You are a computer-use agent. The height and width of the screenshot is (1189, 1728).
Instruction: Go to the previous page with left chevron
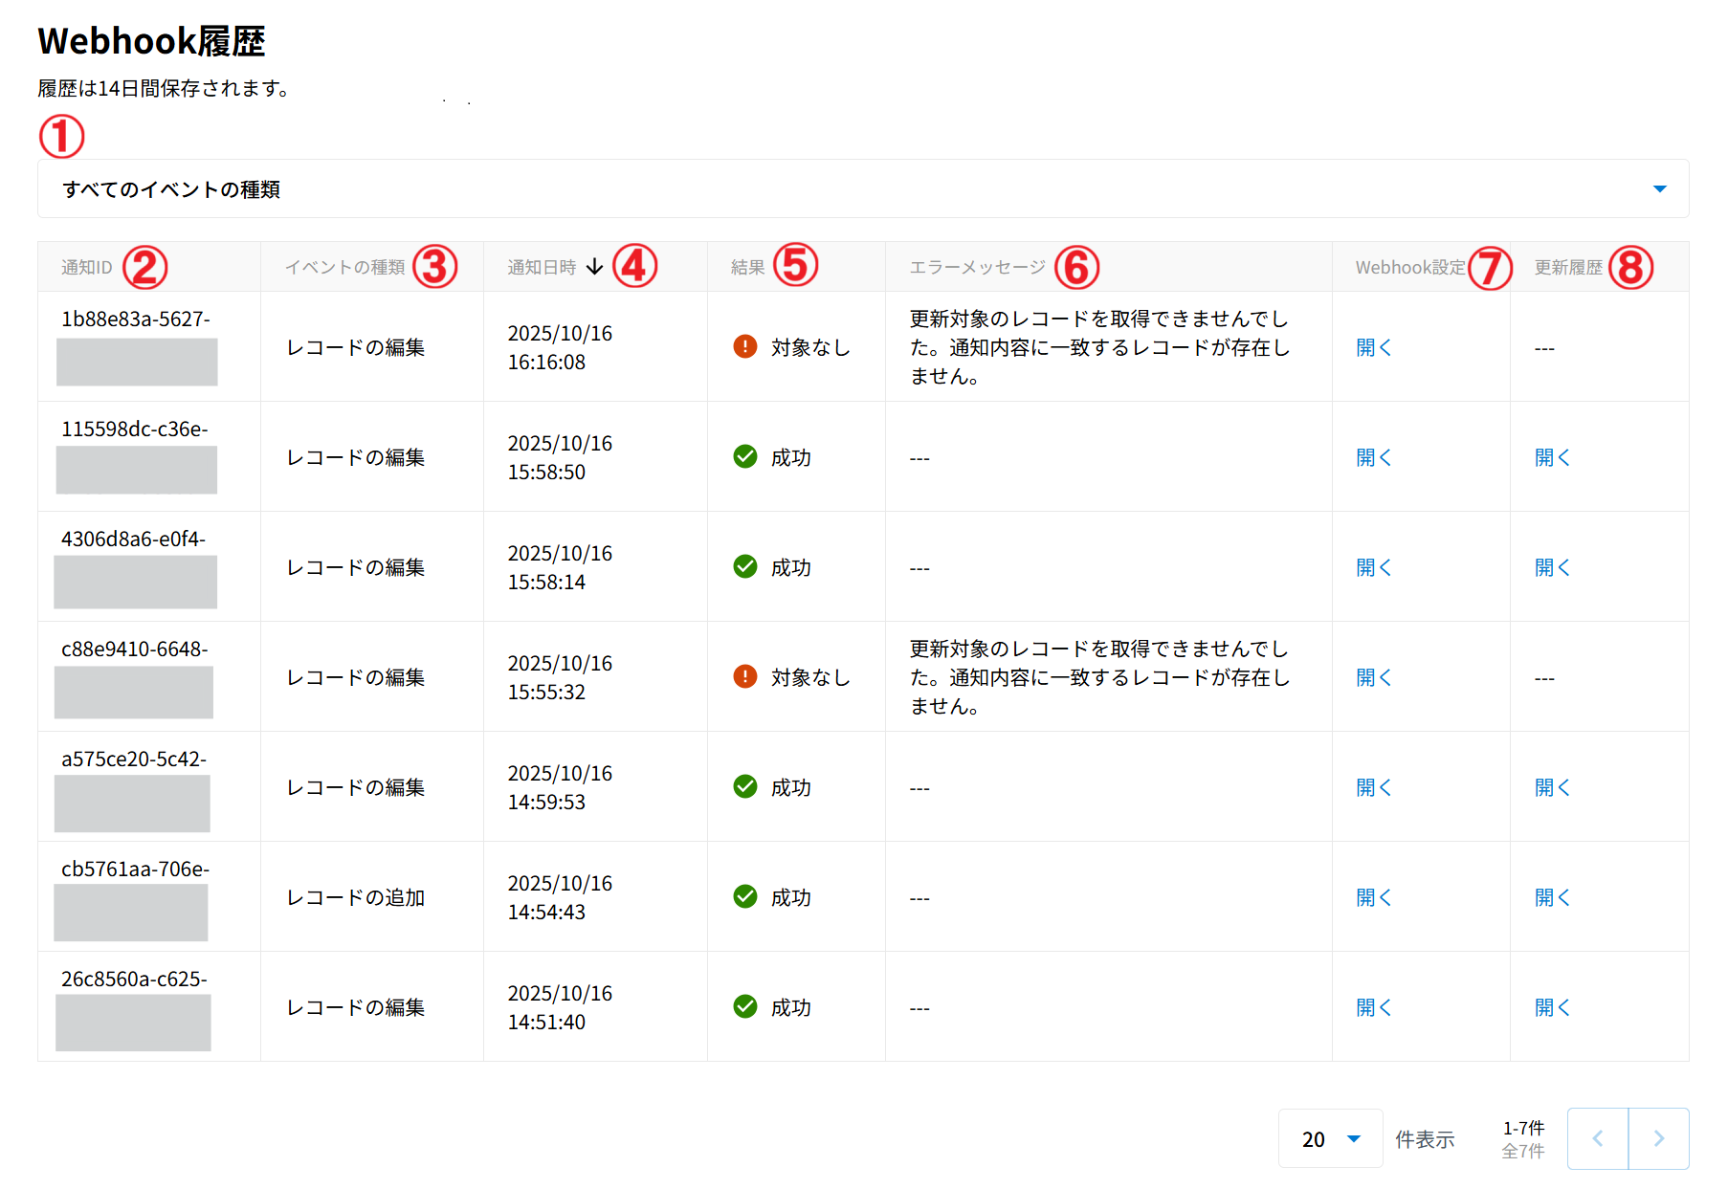[x=1598, y=1138]
